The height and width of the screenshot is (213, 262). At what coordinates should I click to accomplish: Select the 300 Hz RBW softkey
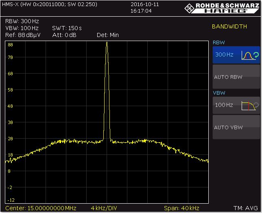(x=224, y=54)
